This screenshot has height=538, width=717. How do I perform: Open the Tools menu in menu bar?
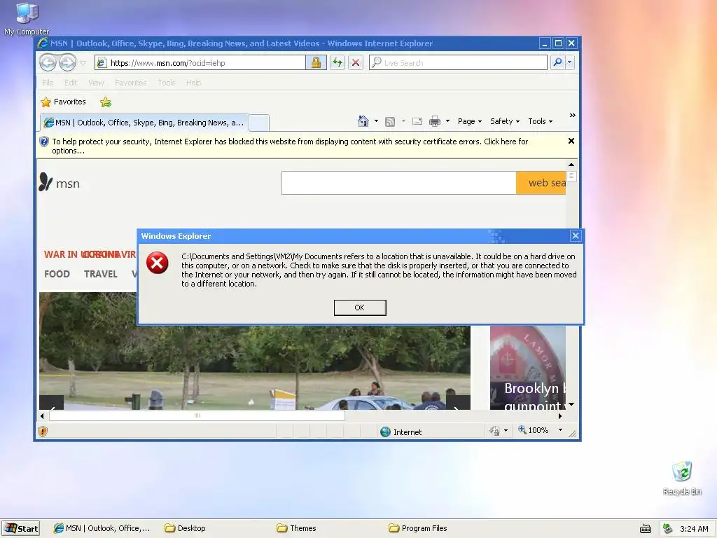pyautogui.click(x=167, y=83)
